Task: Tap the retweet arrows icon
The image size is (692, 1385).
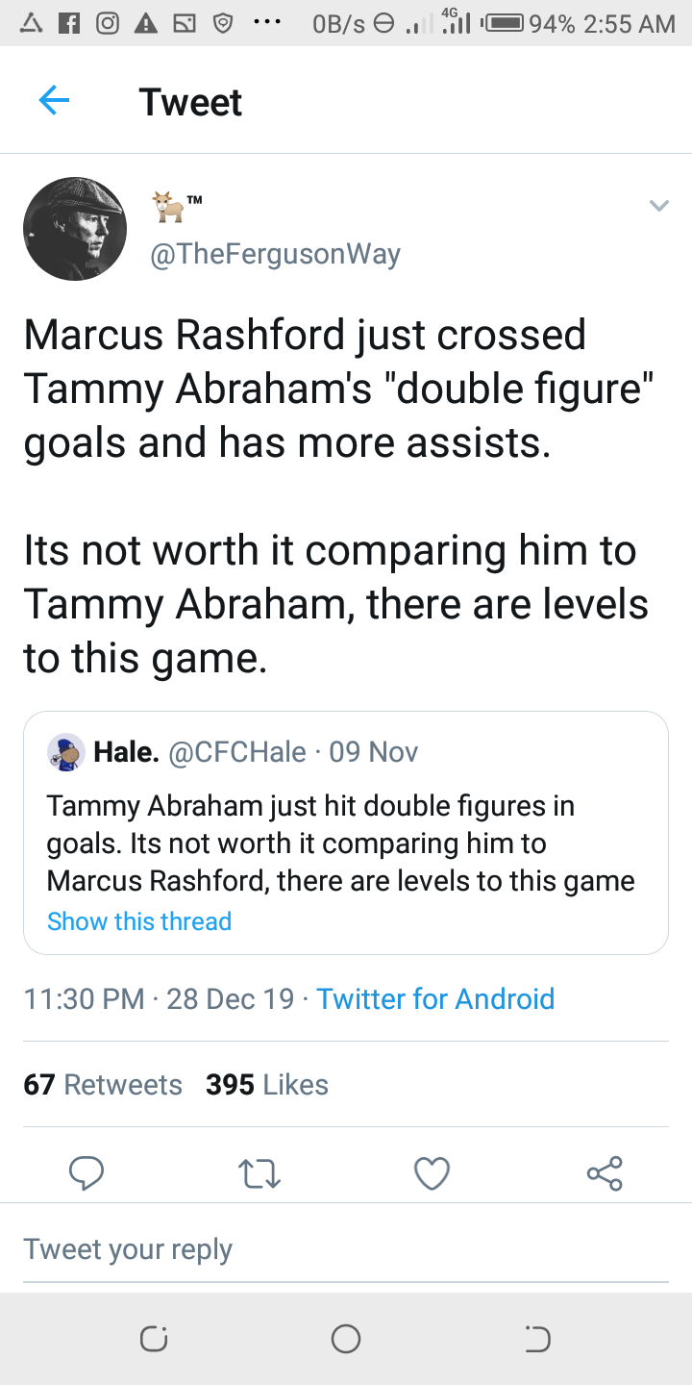Action: [x=259, y=1173]
